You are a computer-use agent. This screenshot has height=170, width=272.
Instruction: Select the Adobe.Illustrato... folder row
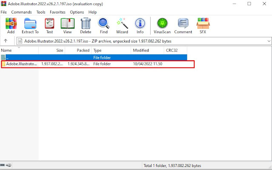(x=97, y=64)
